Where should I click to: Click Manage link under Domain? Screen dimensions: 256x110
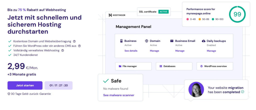(154, 51)
